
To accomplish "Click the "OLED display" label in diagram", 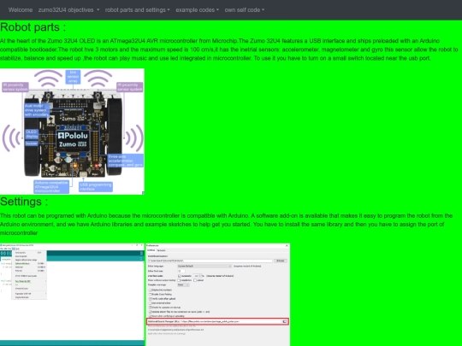I will tap(32, 134).
